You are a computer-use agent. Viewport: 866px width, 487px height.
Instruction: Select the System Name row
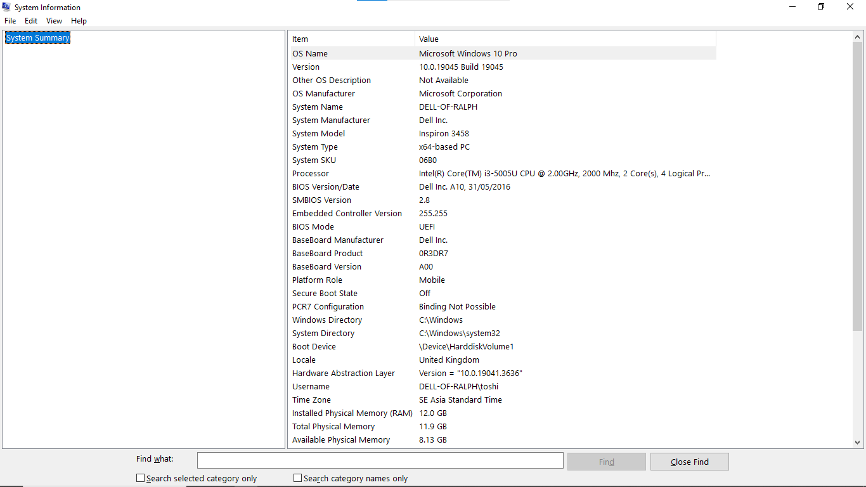pyautogui.click(x=503, y=107)
